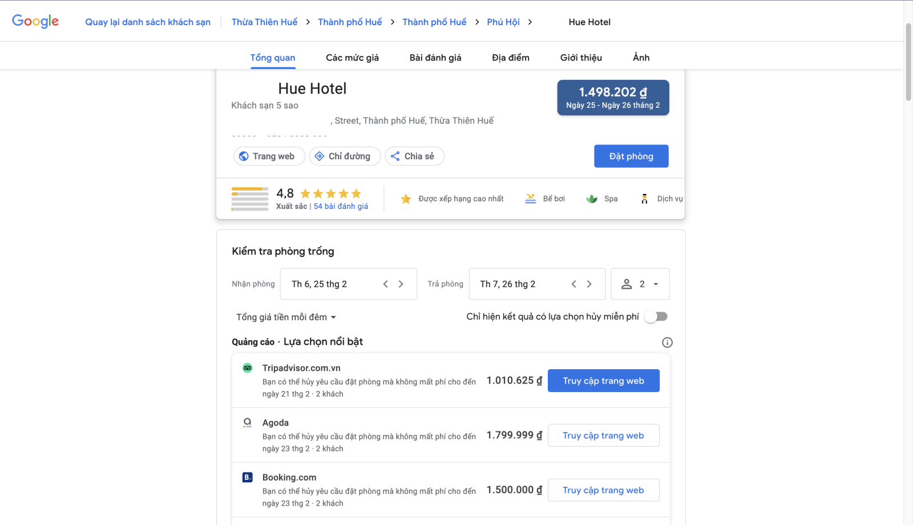Click Hue Hotel in the breadcrumb
This screenshot has height=525, width=913.
(x=589, y=22)
